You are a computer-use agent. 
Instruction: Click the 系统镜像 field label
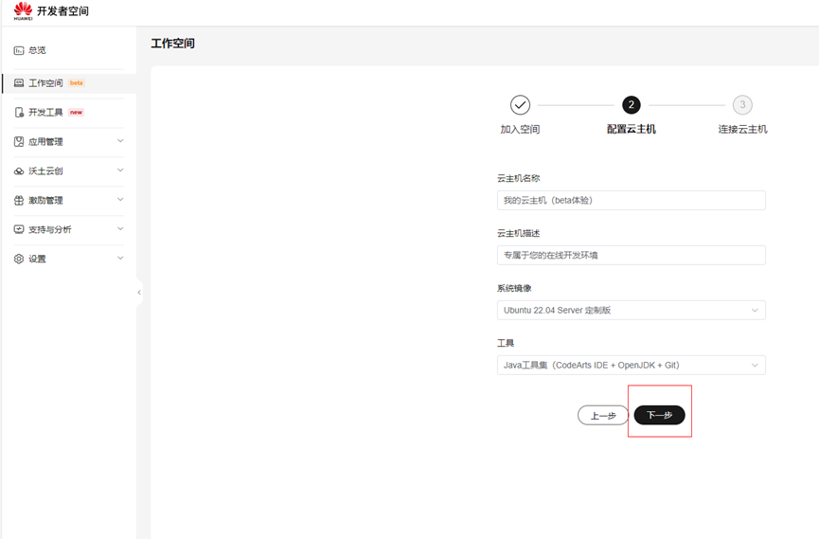pos(514,288)
